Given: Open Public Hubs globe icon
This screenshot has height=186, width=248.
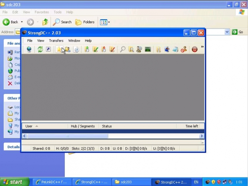Looking at the screenshot, I should [x=29, y=50].
